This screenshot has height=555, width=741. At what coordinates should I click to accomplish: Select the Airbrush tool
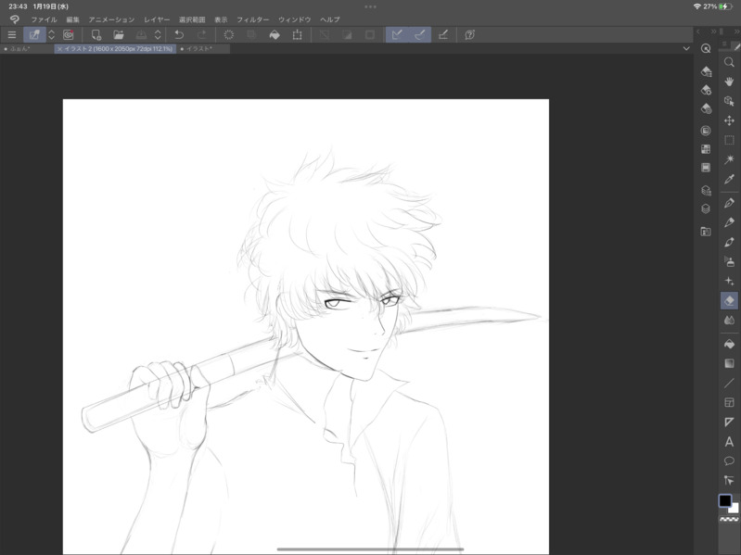coord(729,261)
